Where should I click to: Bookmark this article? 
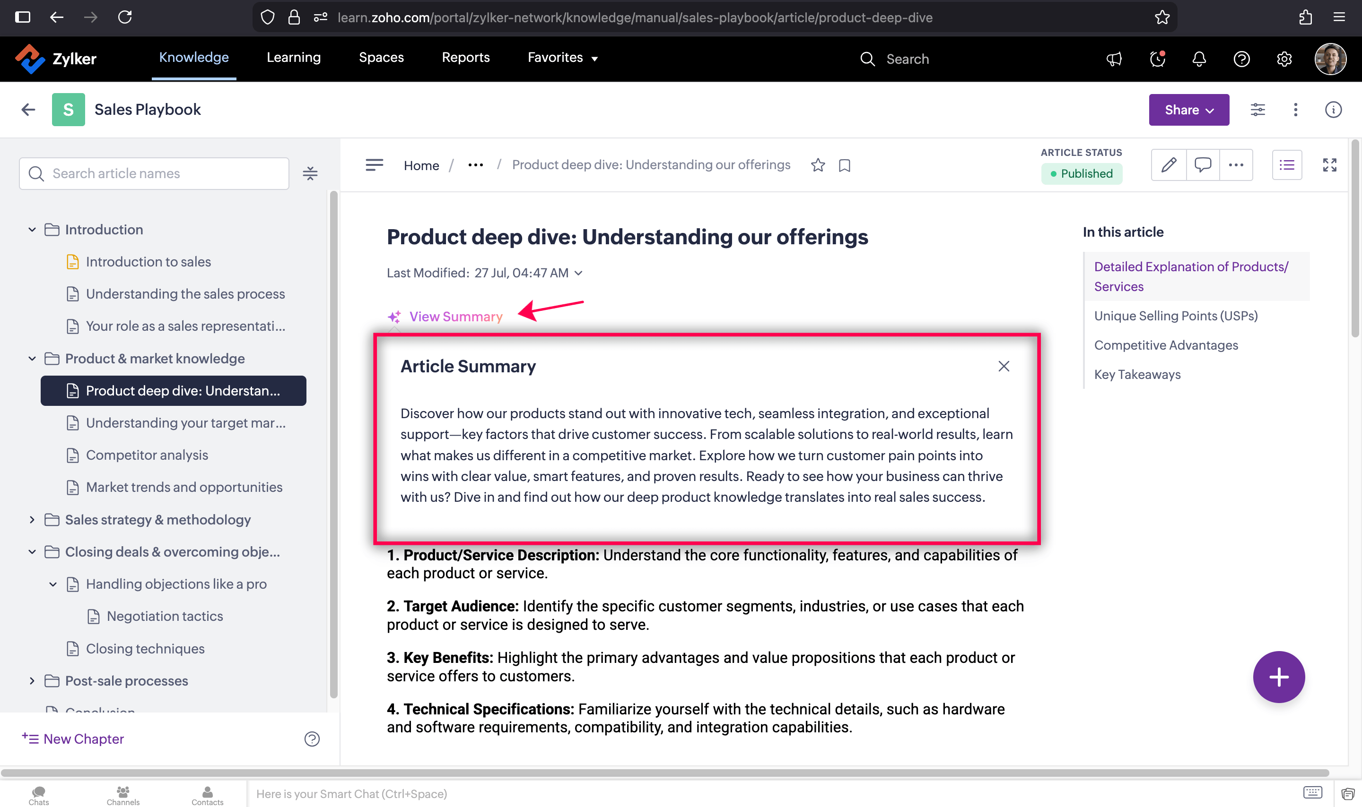(845, 165)
